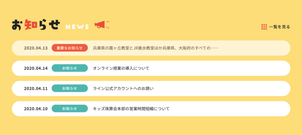Click the 2020.04.14 date label
Image resolution: width=302 pixels, height=135 pixels.
tap(36, 68)
